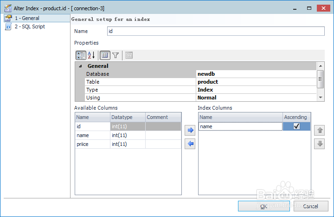Select the priice column in Available Columns

tap(92, 144)
